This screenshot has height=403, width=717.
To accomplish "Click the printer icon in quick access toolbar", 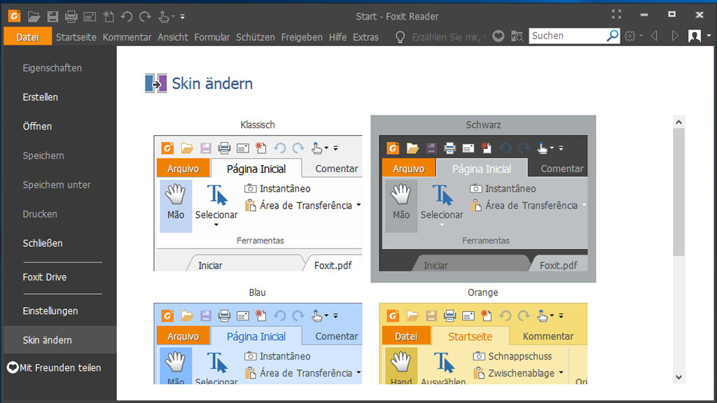I will [x=71, y=17].
